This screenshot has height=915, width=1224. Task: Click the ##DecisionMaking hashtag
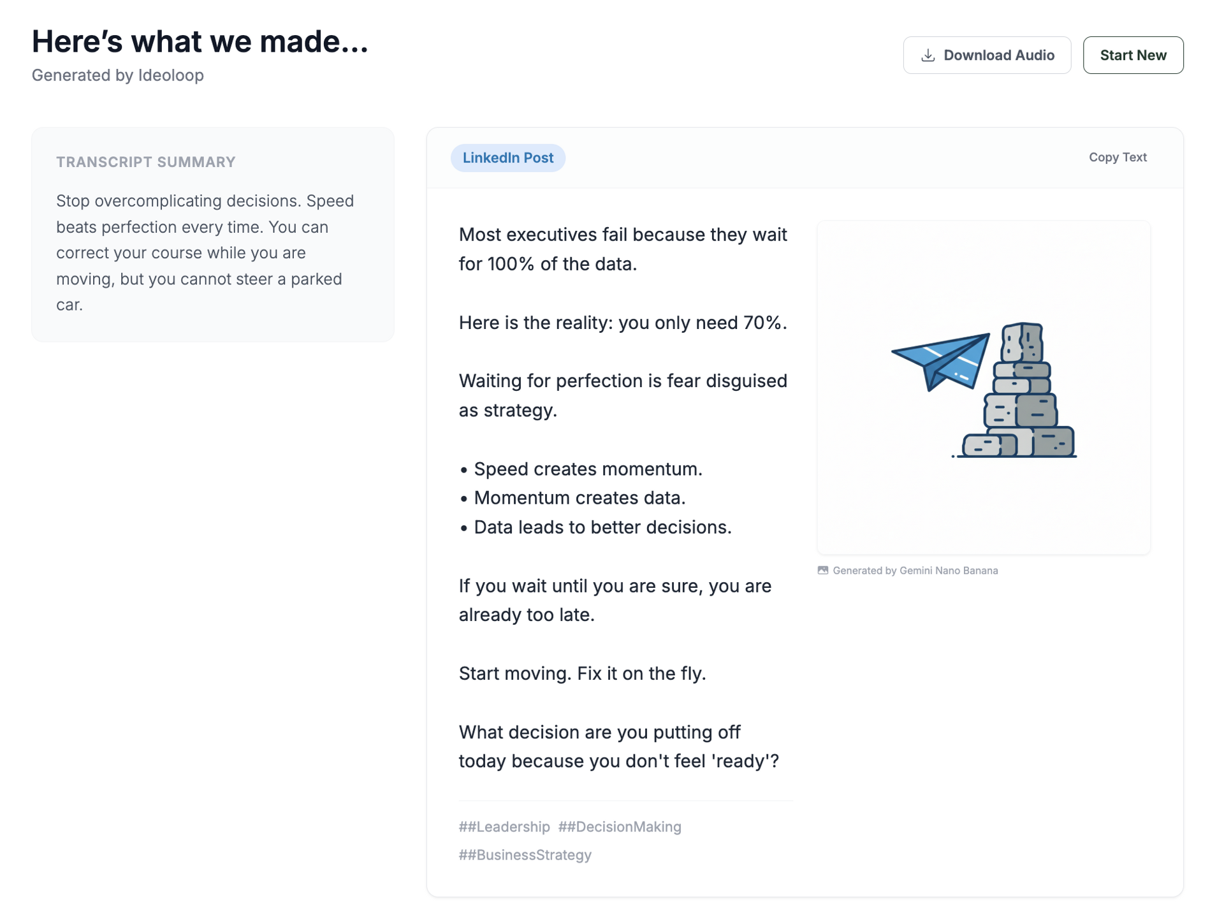click(x=619, y=826)
